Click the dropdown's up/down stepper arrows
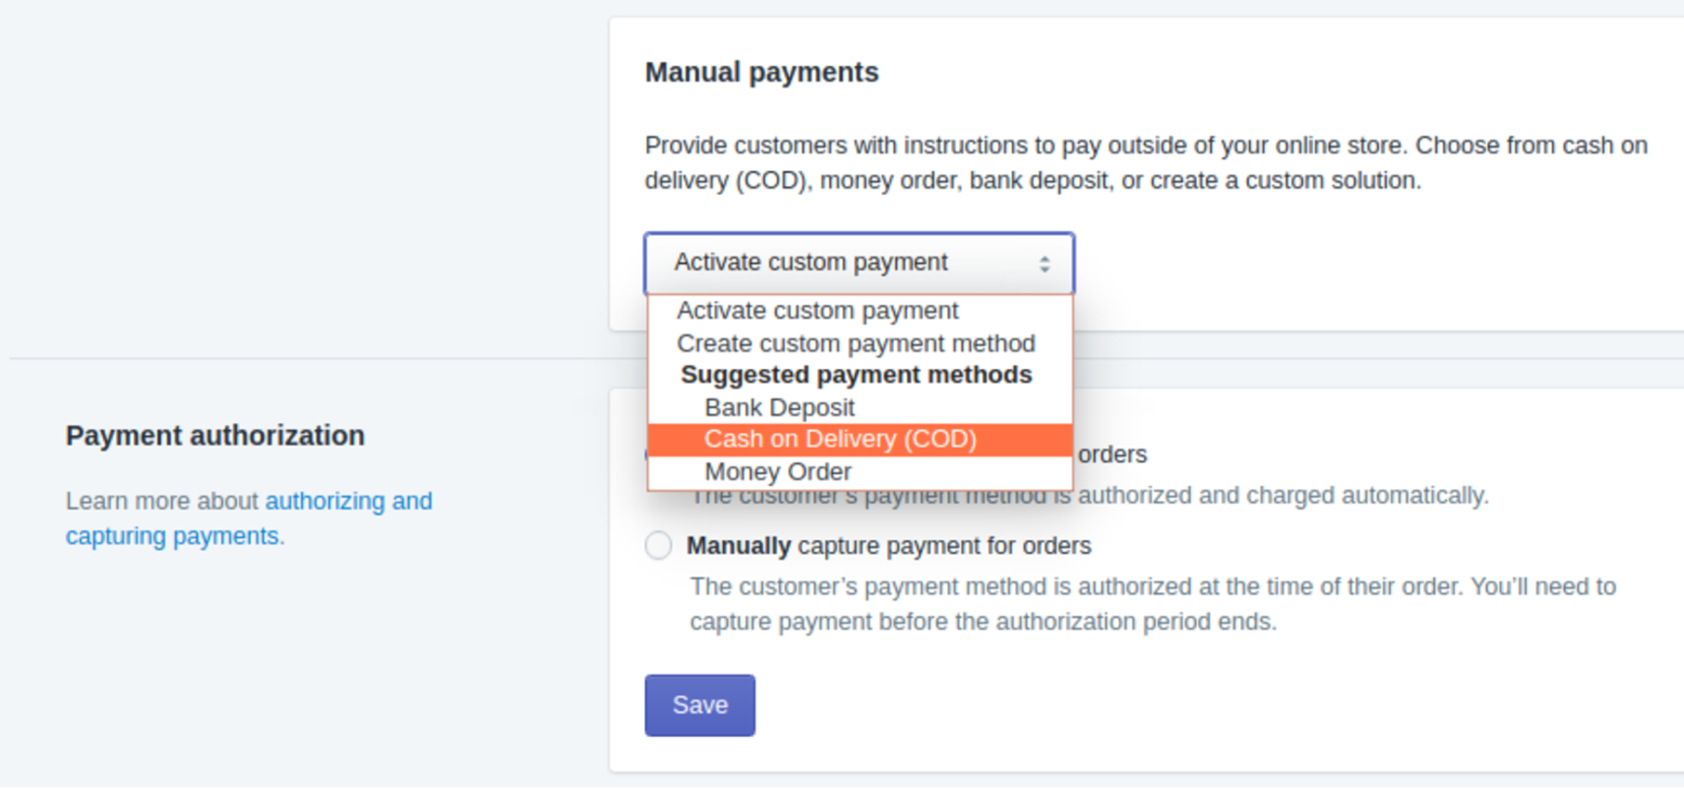The width and height of the screenshot is (1684, 788). (x=1046, y=263)
